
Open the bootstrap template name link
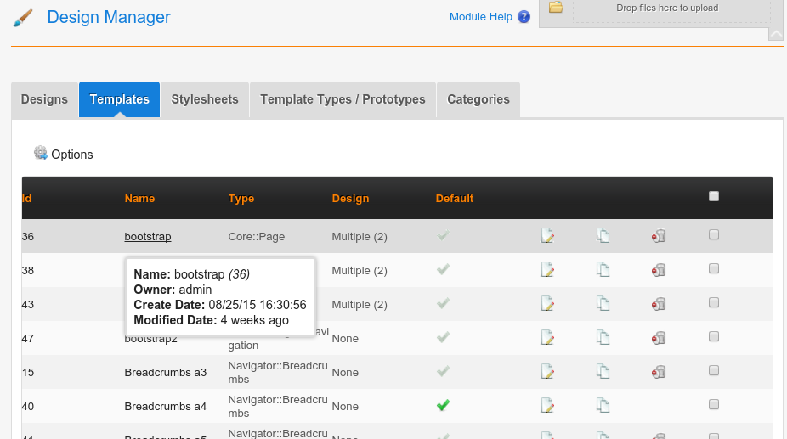click(148, 237)
